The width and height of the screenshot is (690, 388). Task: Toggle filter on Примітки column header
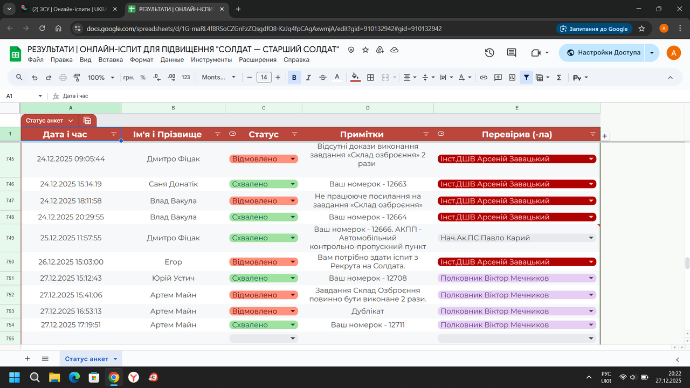(x=426, y=134)
